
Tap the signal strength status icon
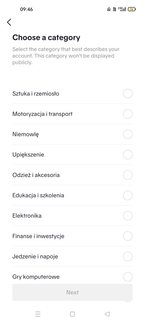(x=122, y=9)
